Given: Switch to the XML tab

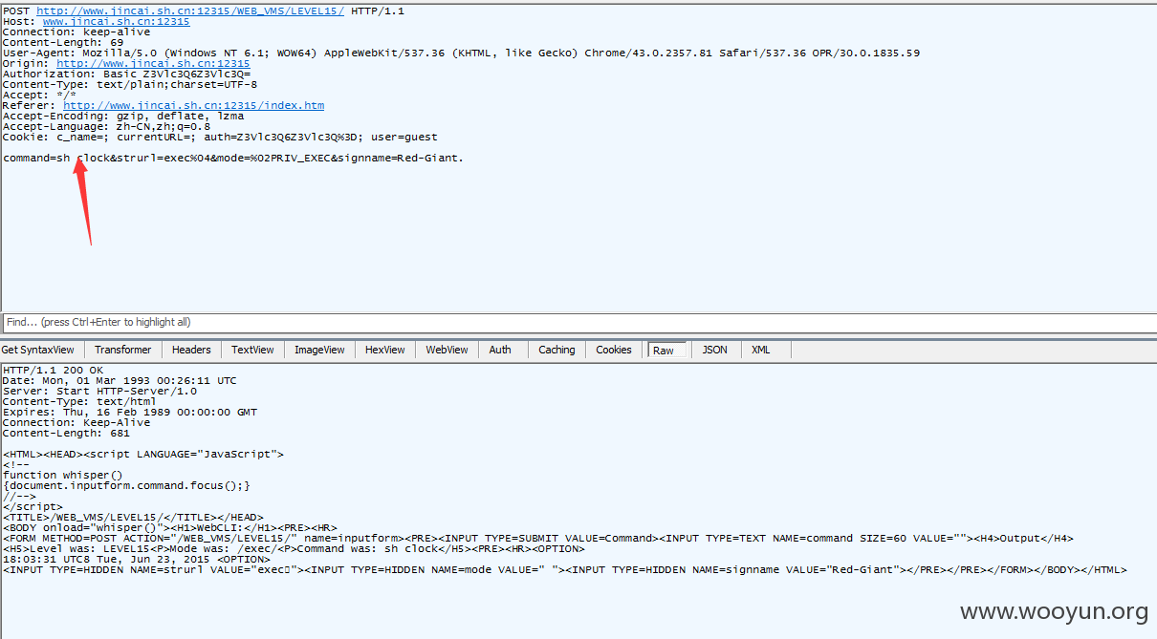Looking at the screenshot, I should (760, 350).
